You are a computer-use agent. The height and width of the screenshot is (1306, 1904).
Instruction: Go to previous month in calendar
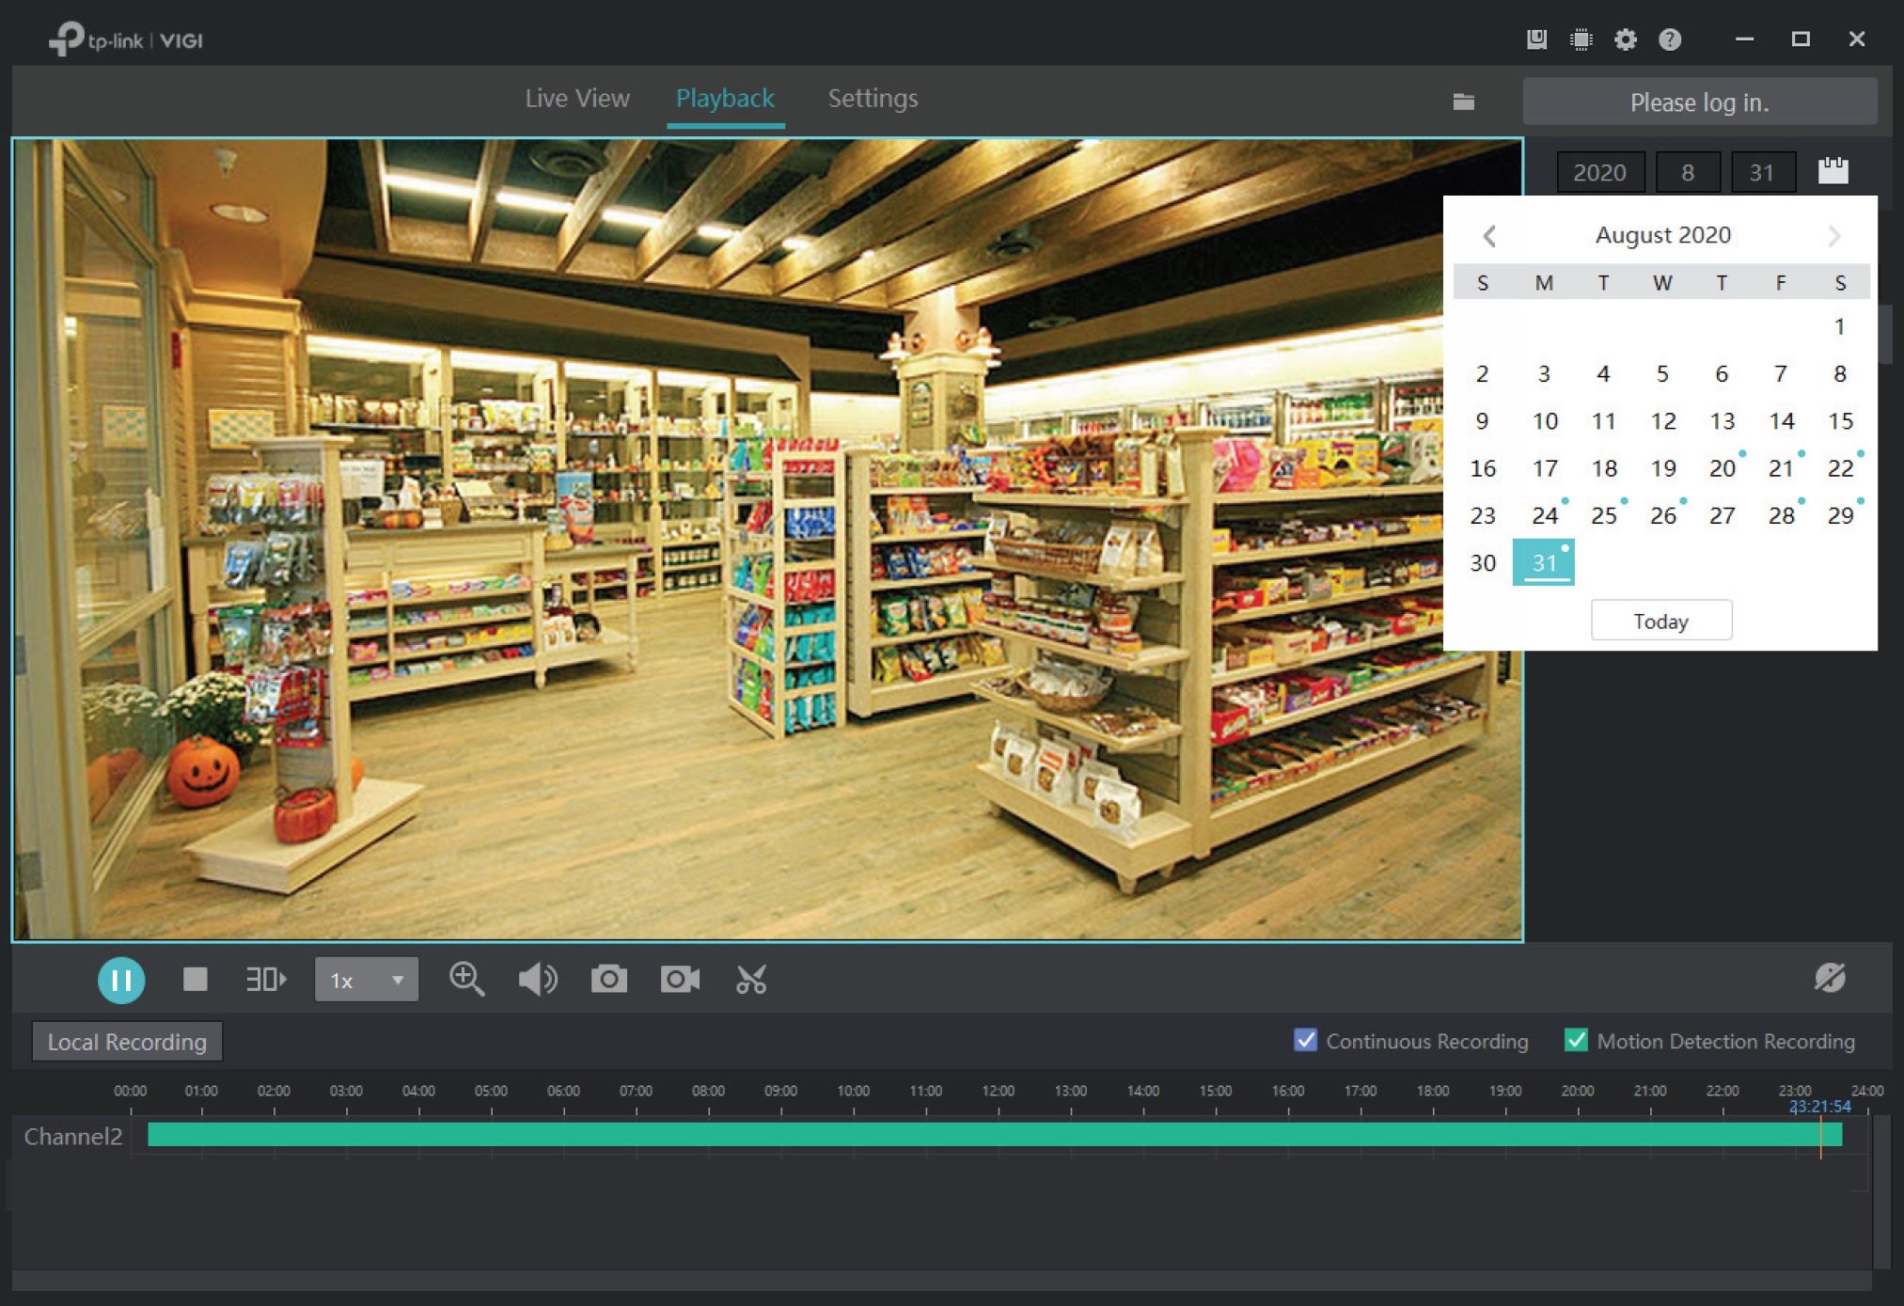click(1489, 235)
